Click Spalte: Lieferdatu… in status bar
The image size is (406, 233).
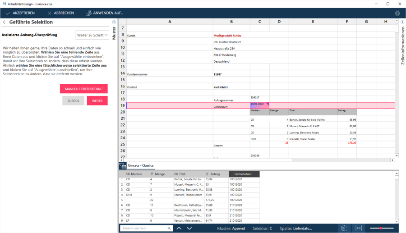coord(295,228)
